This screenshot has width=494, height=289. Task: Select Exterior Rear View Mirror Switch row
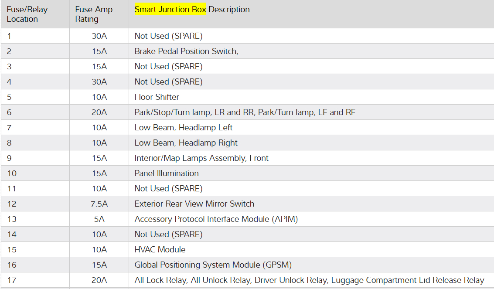(x=194, y=204)
